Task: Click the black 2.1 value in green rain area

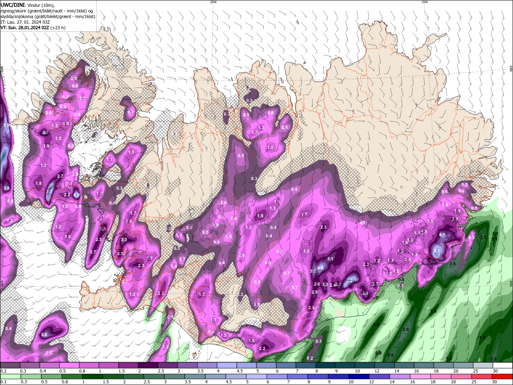Action: point(483,237)
